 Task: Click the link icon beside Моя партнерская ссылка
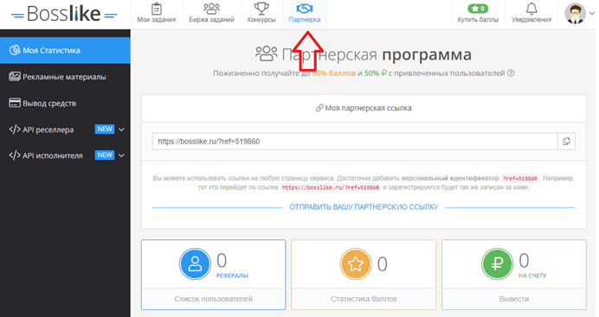(319, 108)
